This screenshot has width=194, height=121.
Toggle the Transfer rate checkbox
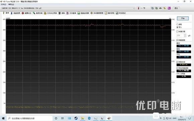pos(177,40)
